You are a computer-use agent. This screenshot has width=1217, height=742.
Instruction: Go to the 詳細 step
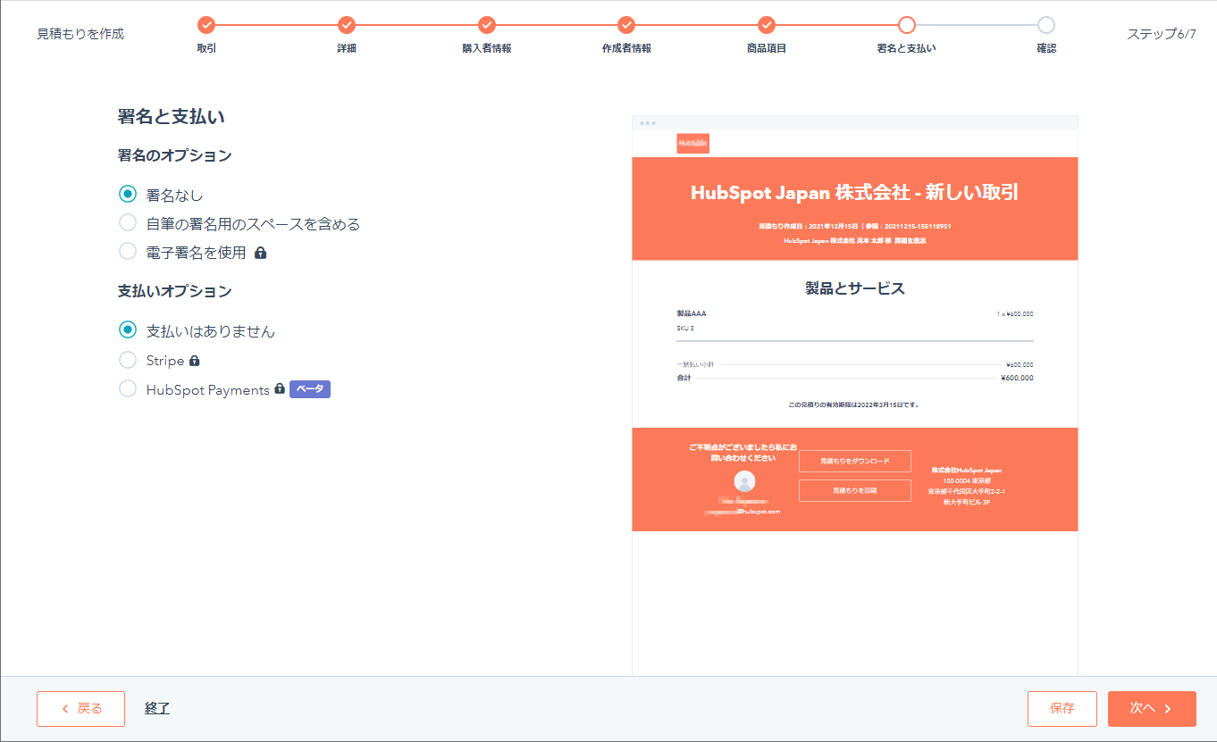click(x=347, y=25)
